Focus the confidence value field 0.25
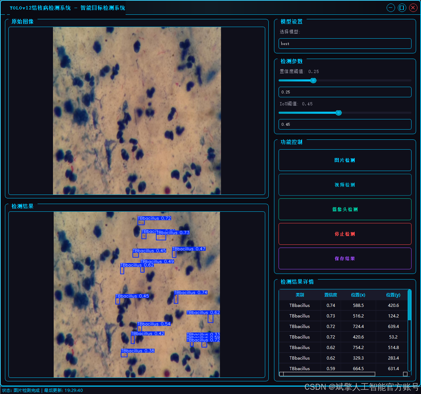The height and width of the screenshot is (394, 421). tap(345, 92)
